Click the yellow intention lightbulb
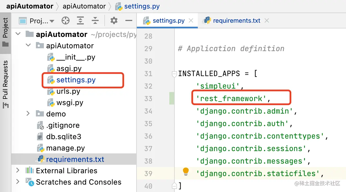 pyautogui.click(x=186, y=171)
